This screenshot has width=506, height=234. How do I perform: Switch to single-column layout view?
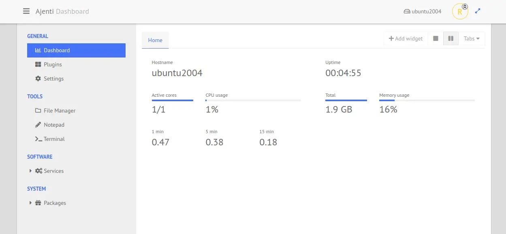click(436, 38)
